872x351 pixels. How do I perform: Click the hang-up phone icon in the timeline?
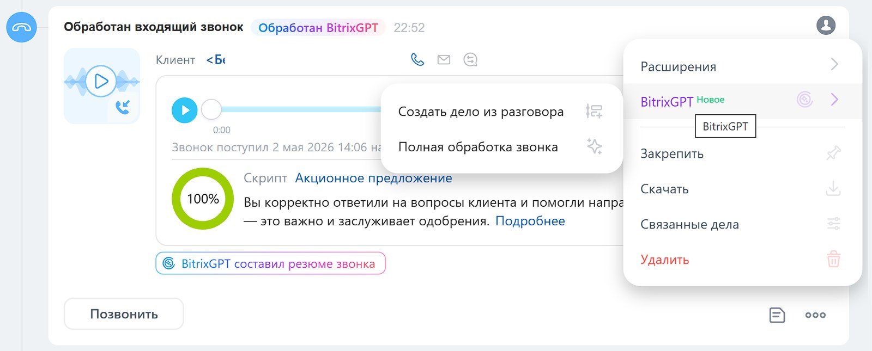pyautogui.click(x=21, y=27)
